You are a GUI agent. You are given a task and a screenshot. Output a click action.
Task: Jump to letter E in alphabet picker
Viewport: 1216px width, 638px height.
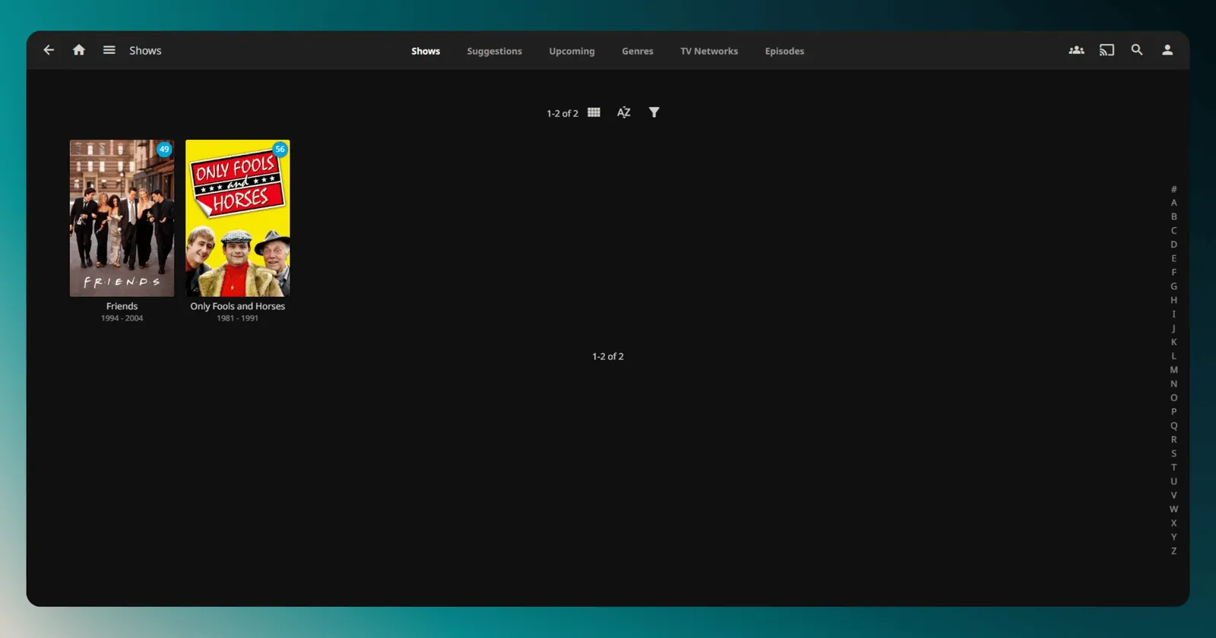coord(1174,258)
